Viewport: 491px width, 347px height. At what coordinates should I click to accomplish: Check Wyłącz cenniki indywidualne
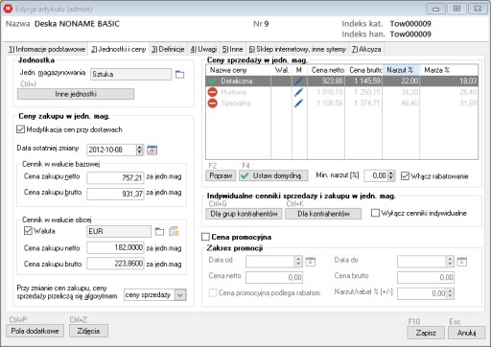375,213
